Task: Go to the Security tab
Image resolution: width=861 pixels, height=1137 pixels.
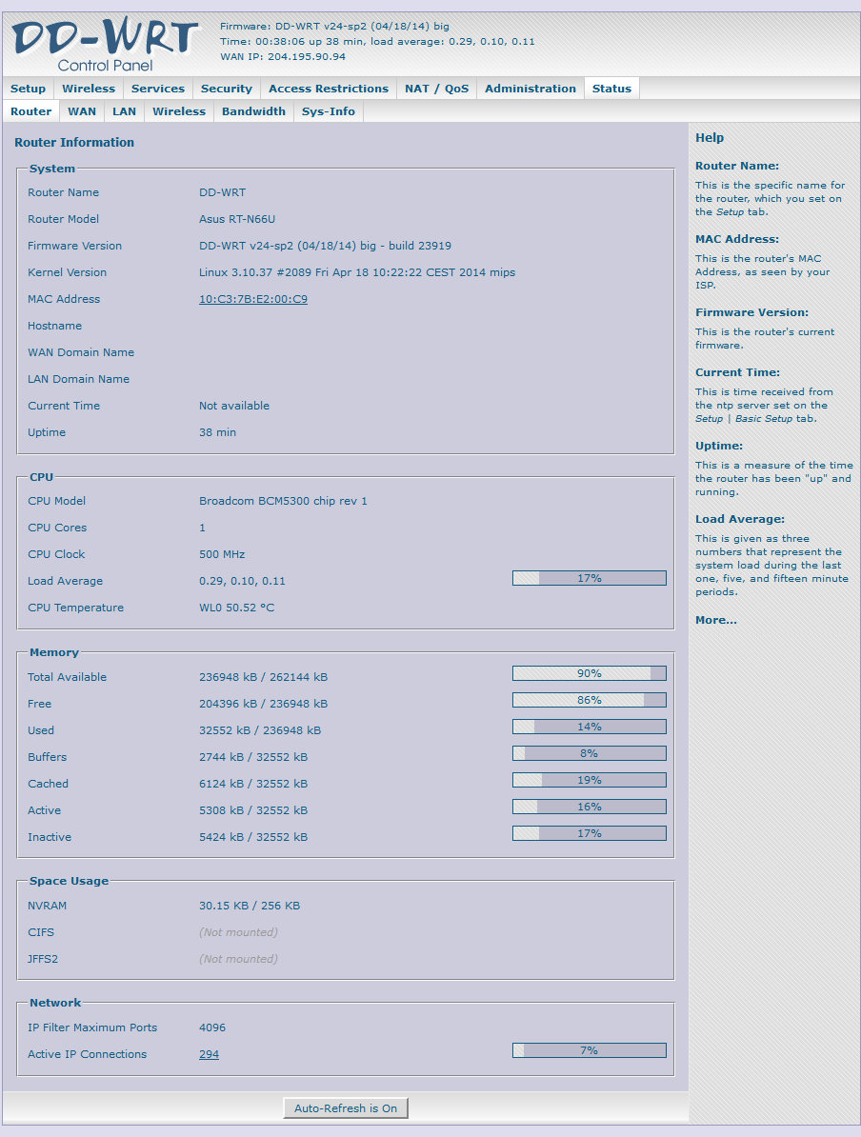Action: click(227, 89)
